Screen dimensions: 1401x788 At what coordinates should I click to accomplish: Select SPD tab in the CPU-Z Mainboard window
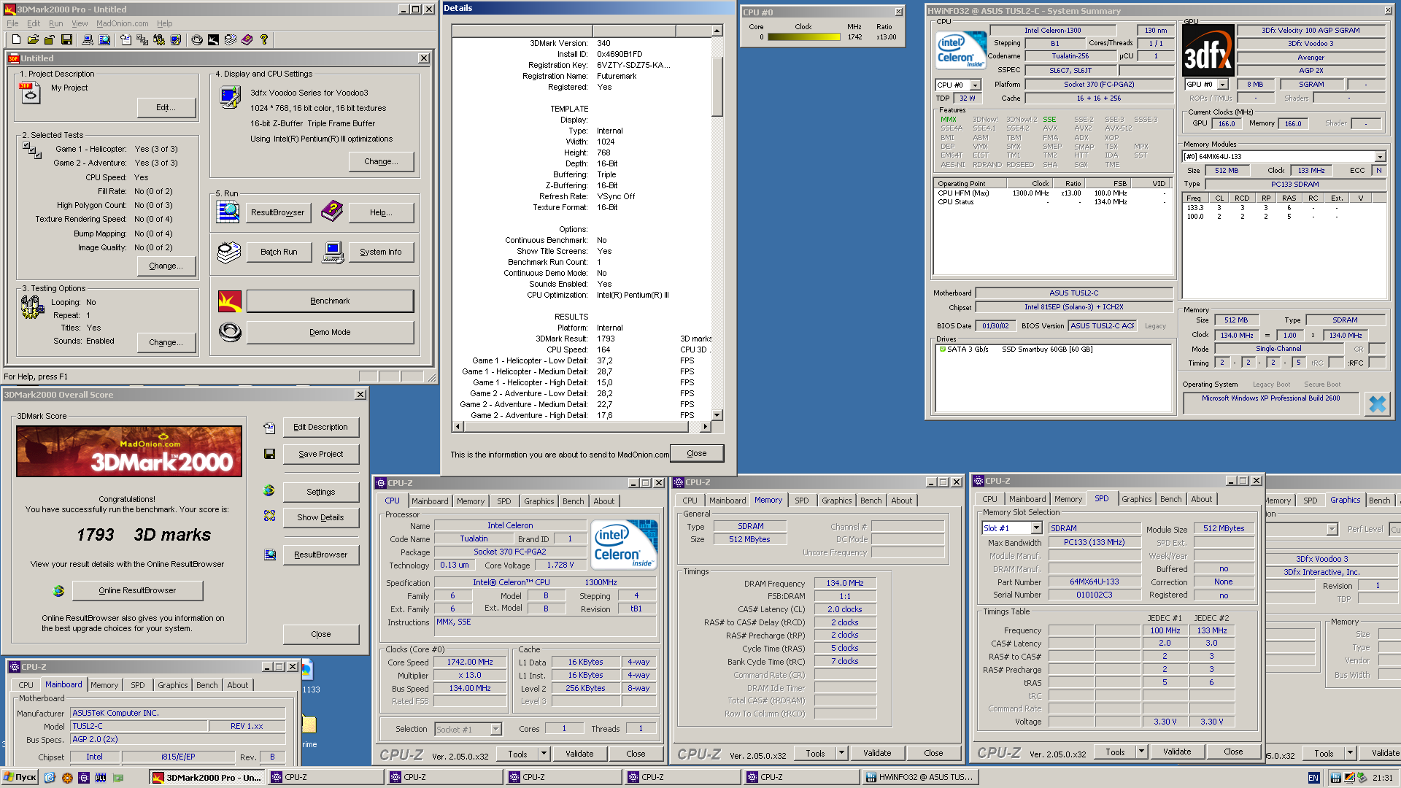coord(137,685)
